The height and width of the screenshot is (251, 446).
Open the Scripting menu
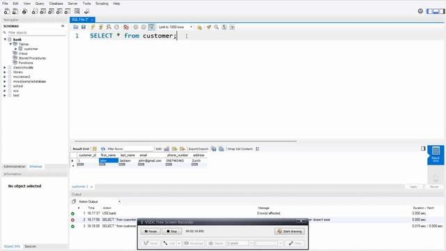pos(102,3)
